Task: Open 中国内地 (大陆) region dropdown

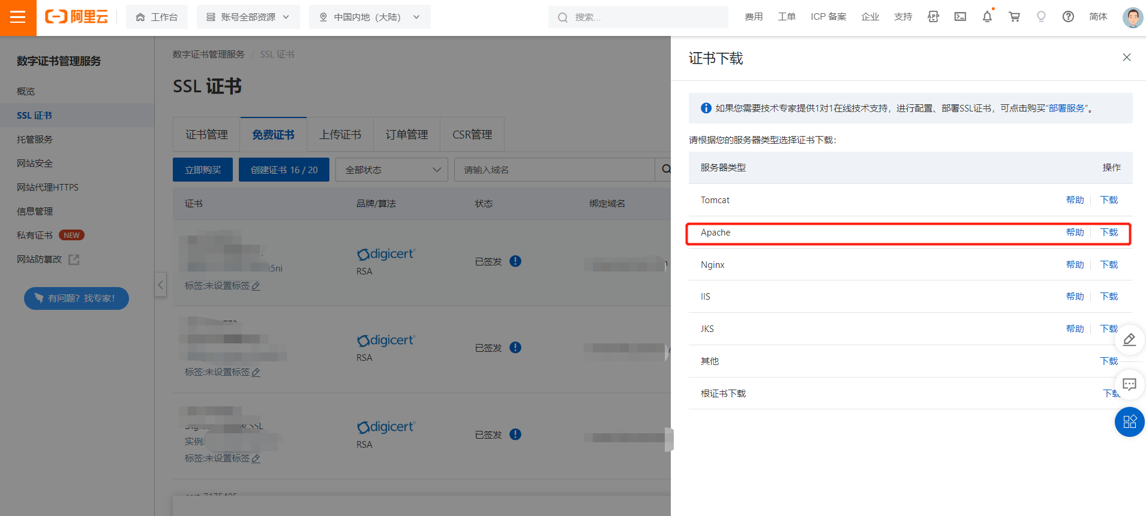Action: click(x=370, y=17)
